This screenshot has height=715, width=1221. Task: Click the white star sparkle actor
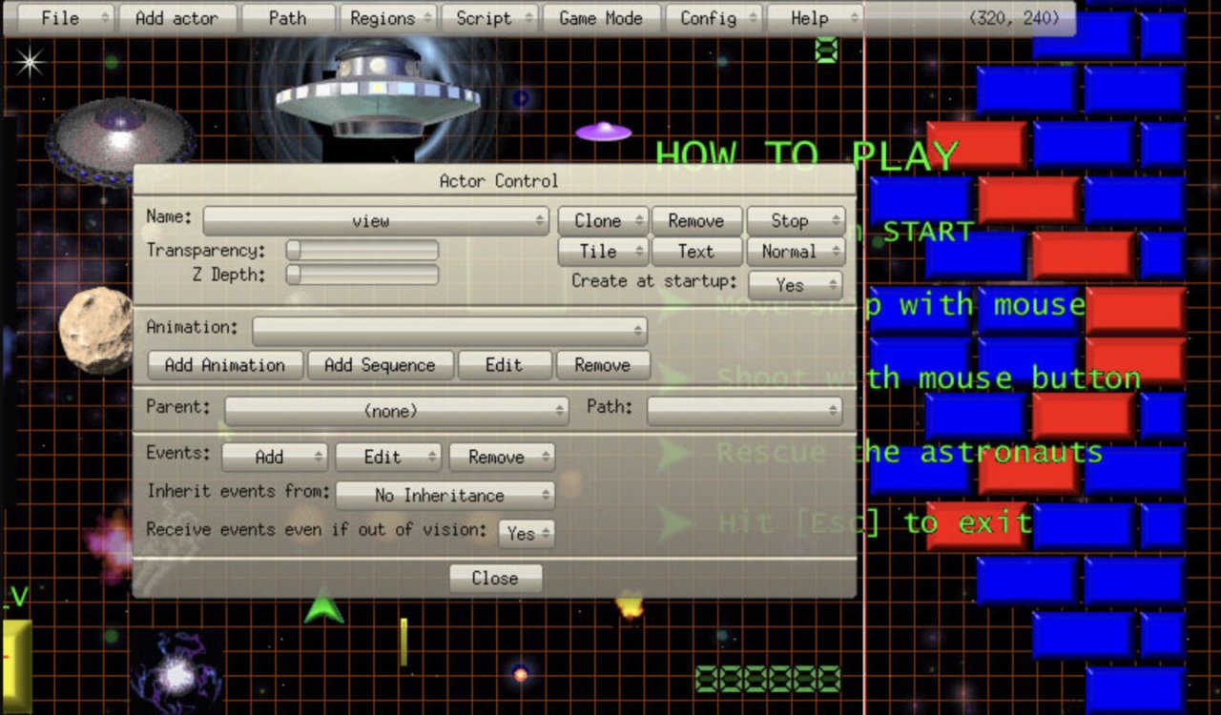[30, 62]
